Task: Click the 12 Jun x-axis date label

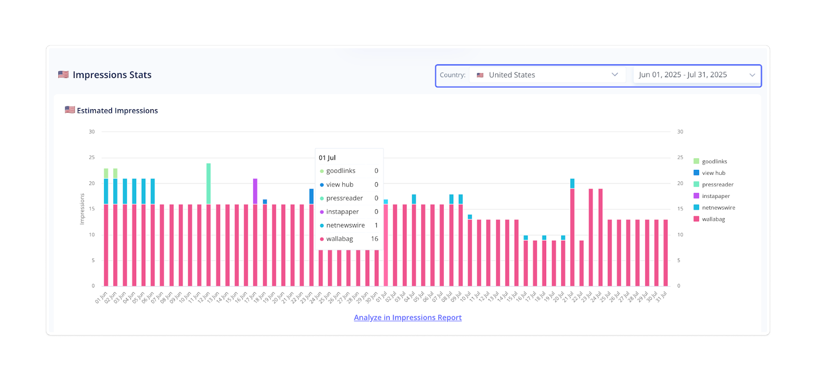Action: point(203,298)
